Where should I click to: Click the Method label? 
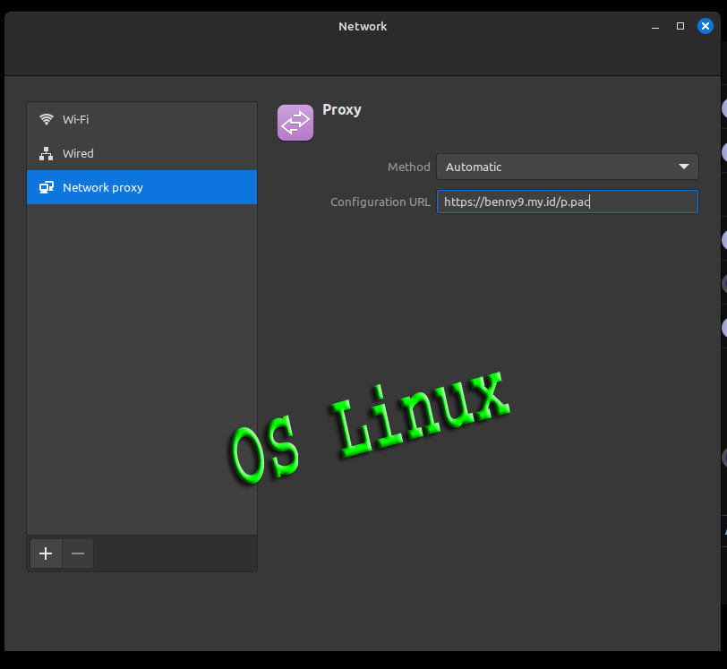tap(409, 167)
